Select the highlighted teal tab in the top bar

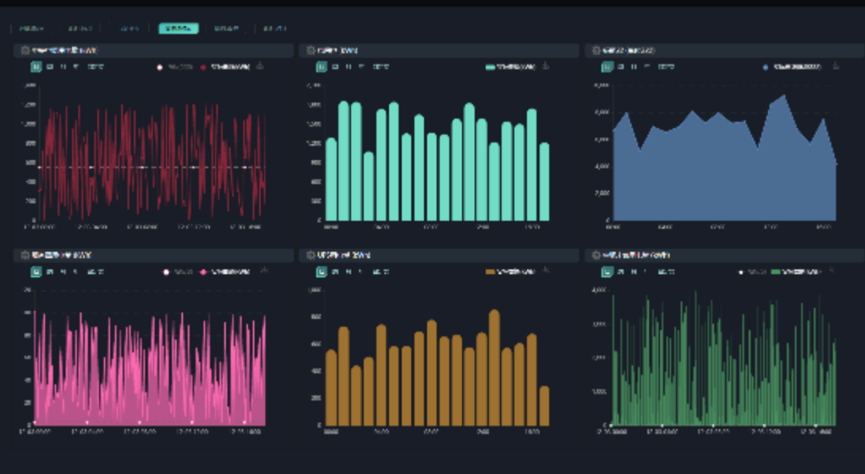point(179,28)
